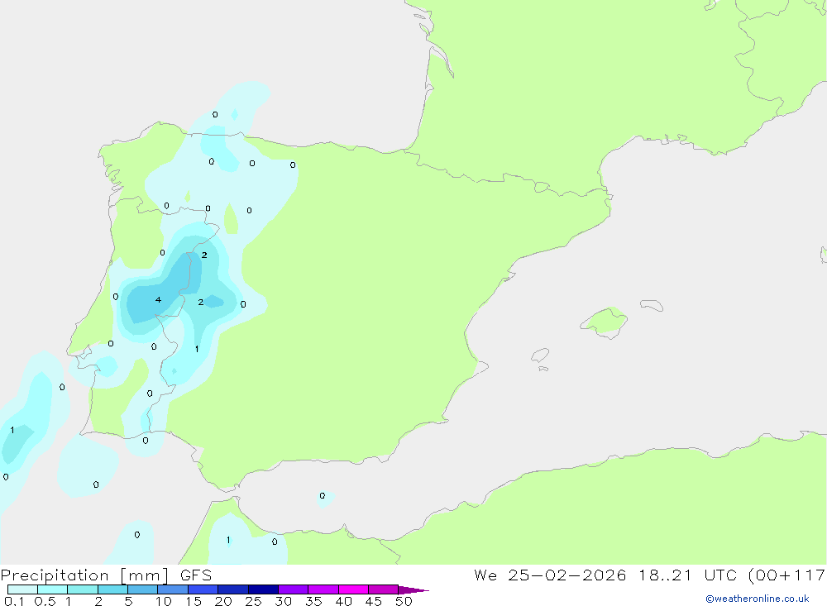Viewport: 827px width, 606px height.
Task: Click legend label '45'
Action: point(374,601)
